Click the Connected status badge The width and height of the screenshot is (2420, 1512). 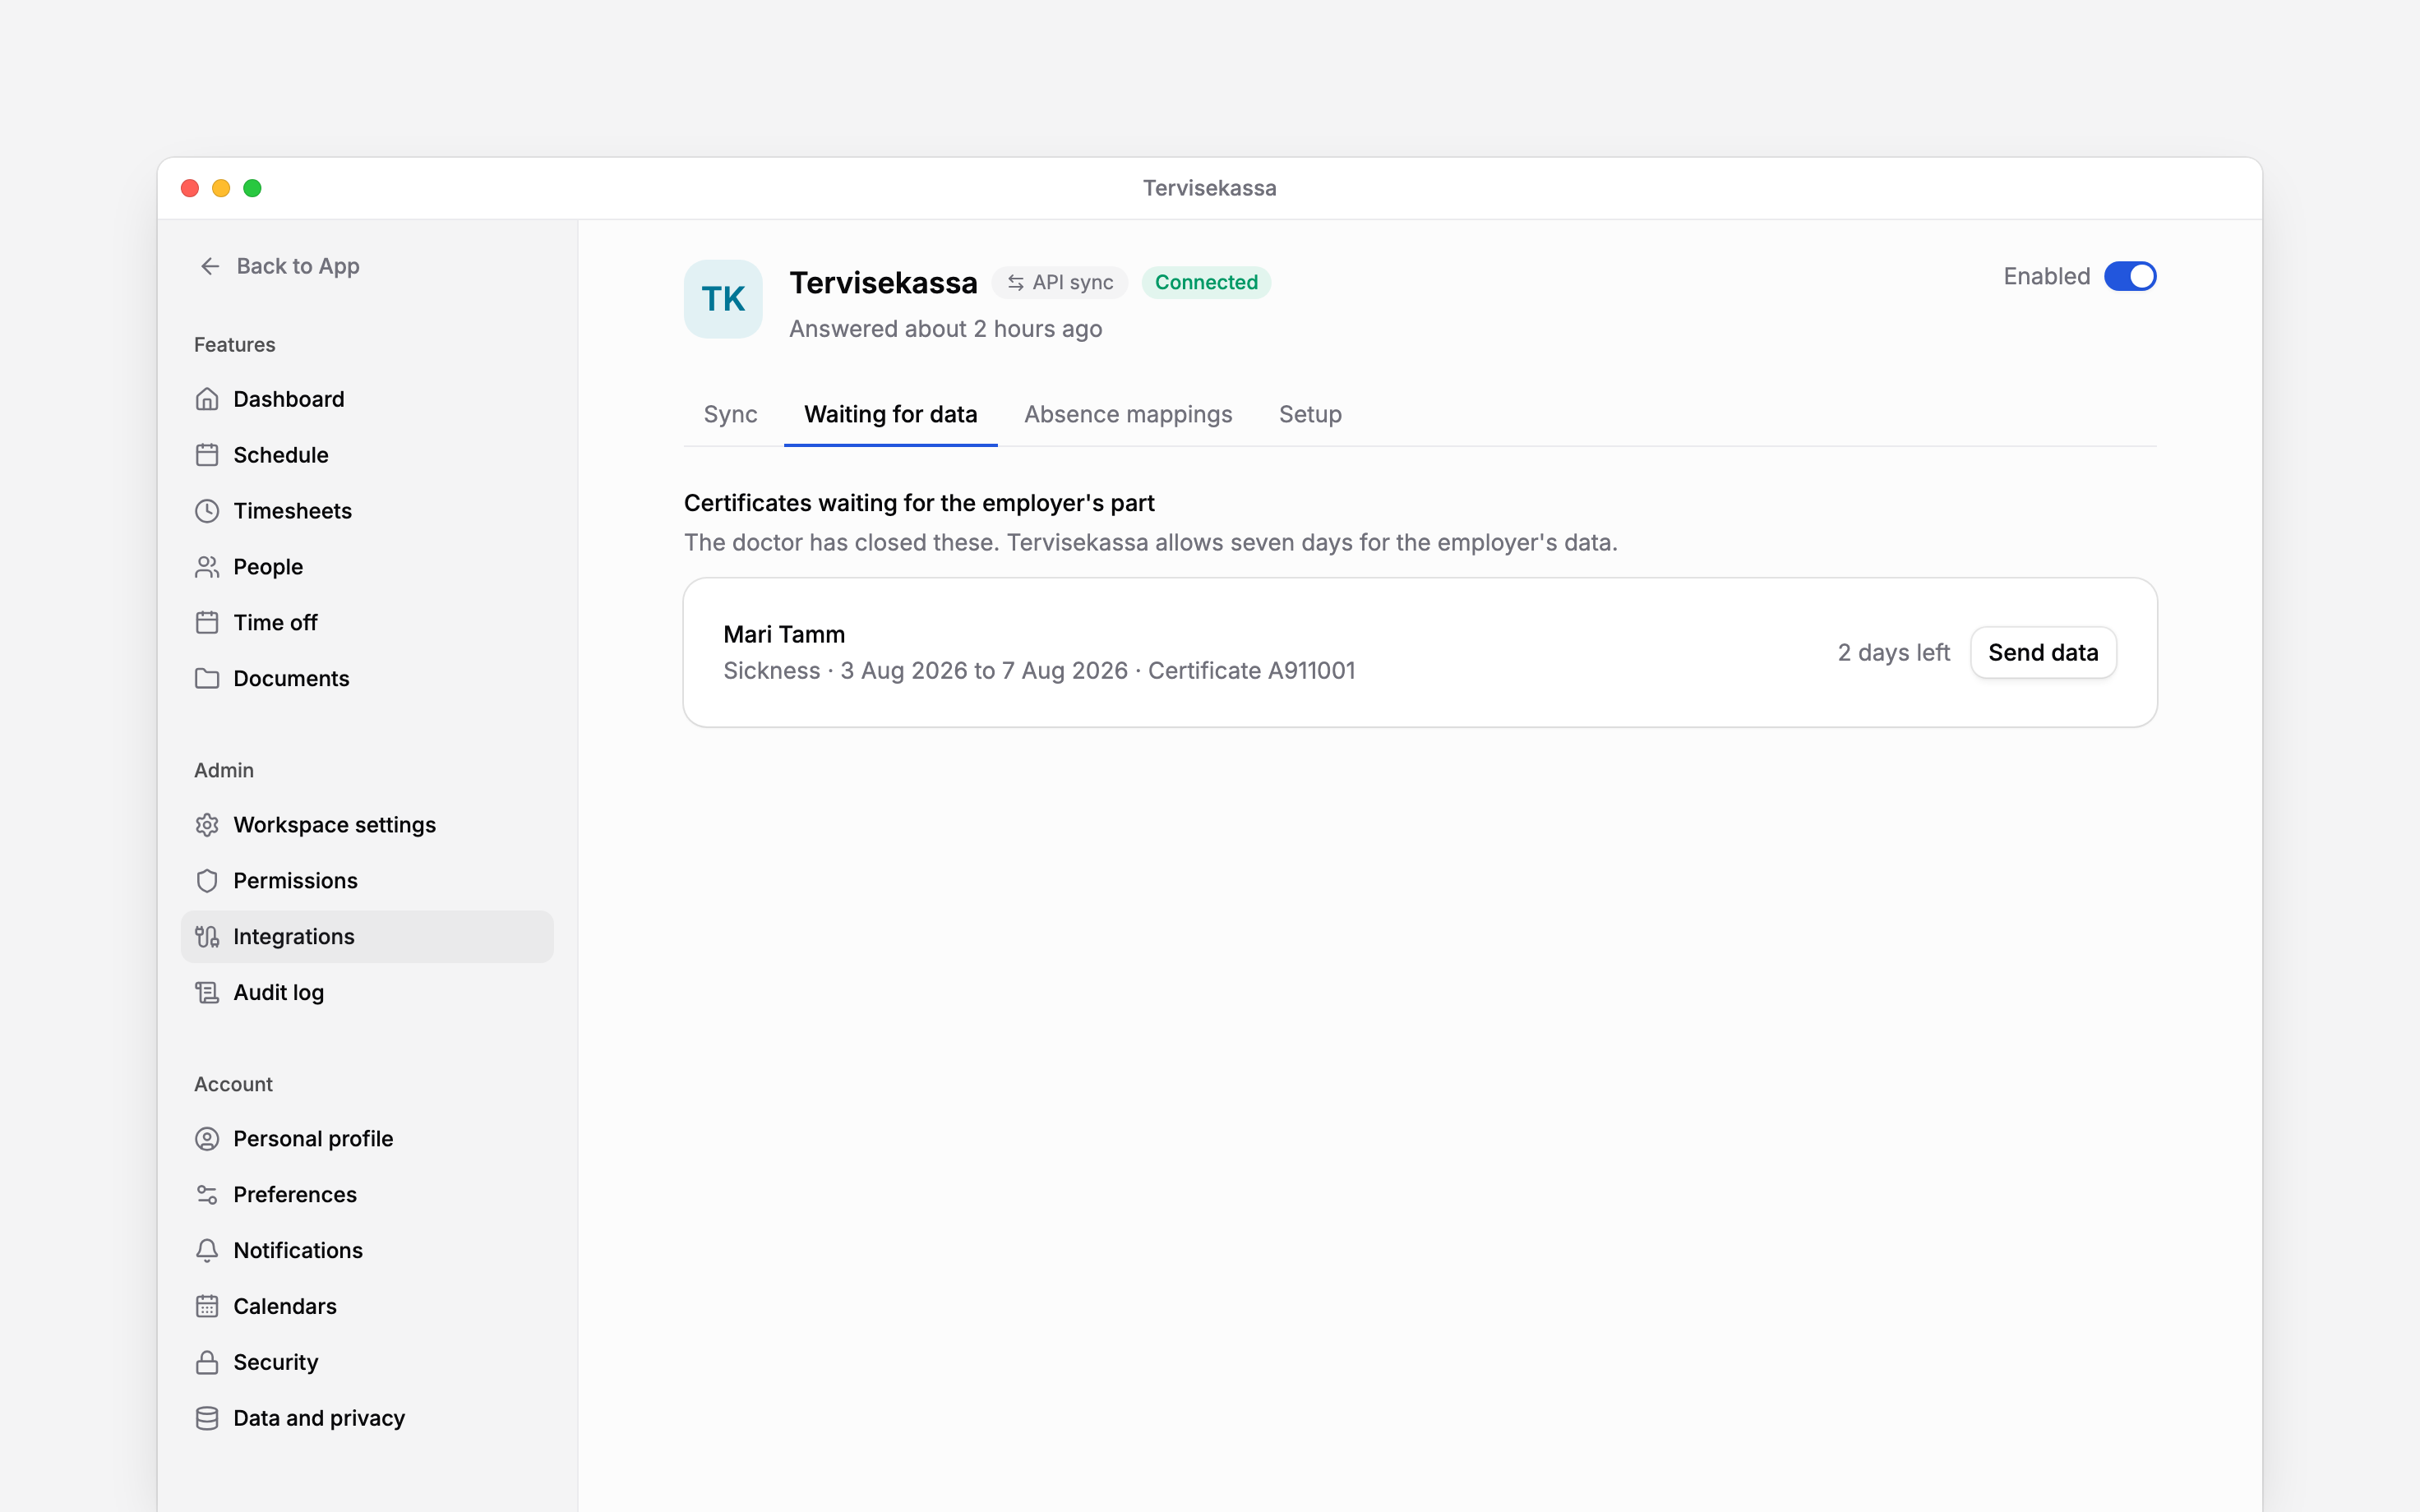click(x=1206, y=283)
